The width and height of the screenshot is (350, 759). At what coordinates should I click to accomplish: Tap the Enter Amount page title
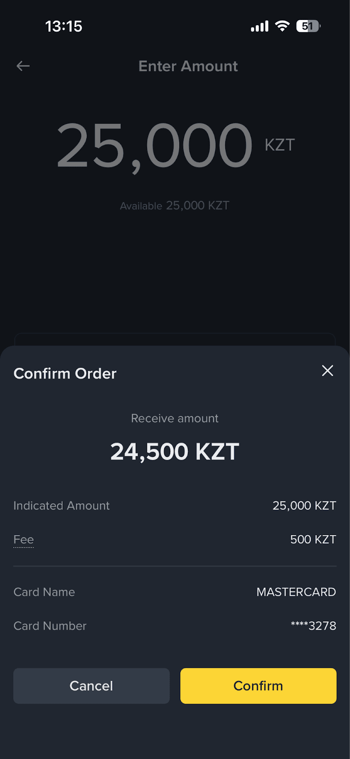click(188, 66)
